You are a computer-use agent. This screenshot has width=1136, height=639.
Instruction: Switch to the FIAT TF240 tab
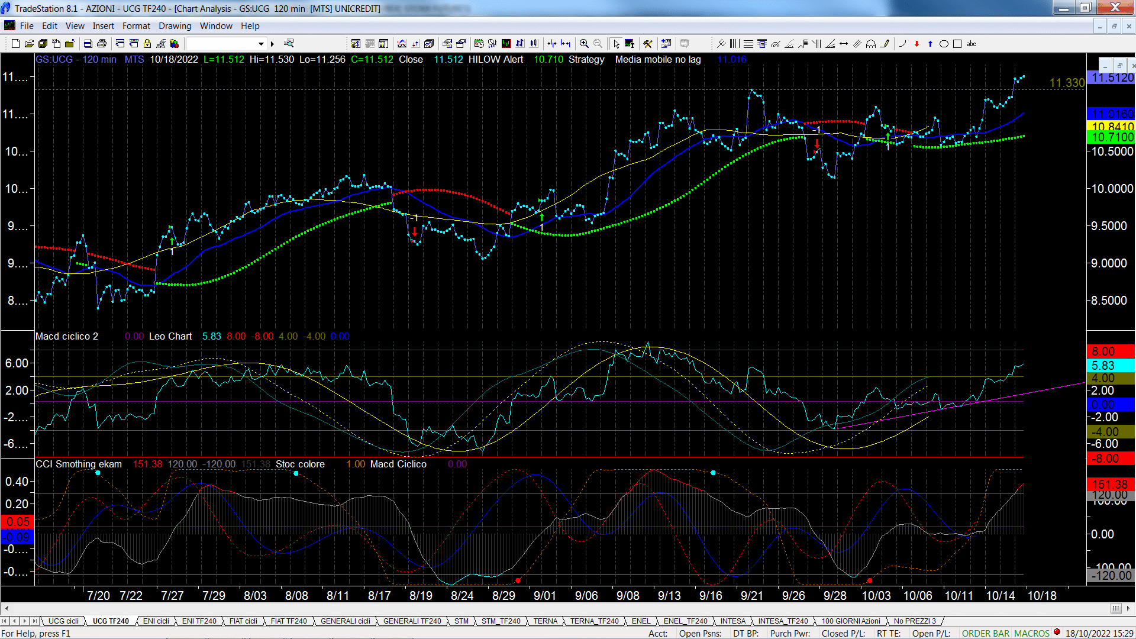click(289, 621)
